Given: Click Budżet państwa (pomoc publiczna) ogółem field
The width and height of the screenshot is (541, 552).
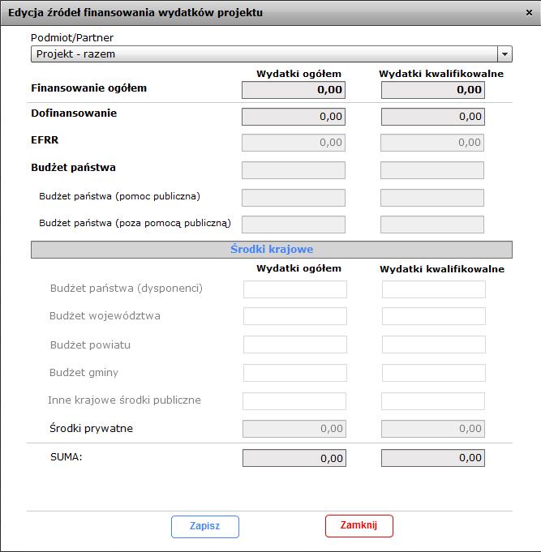Looking at the screenshot, I should coord(294,198).
